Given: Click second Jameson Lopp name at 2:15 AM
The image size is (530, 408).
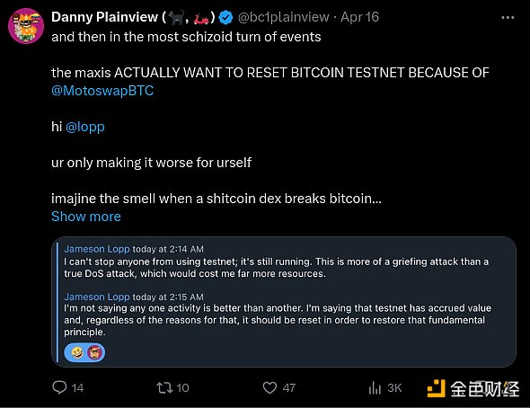Looking at the screenshot, I should click(97, 297).
